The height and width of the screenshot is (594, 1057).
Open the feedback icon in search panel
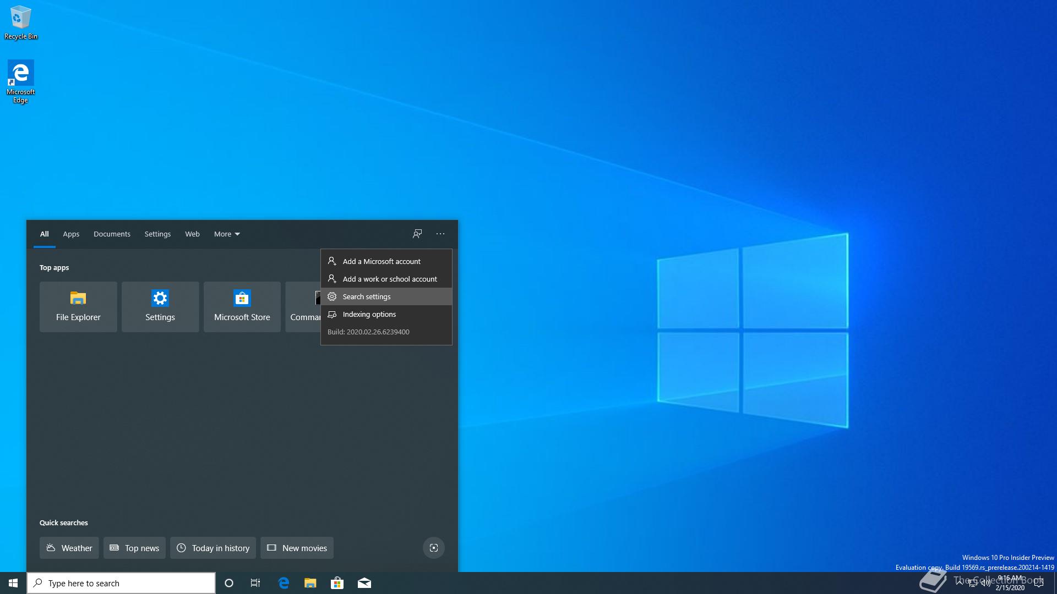click(417, 234)
